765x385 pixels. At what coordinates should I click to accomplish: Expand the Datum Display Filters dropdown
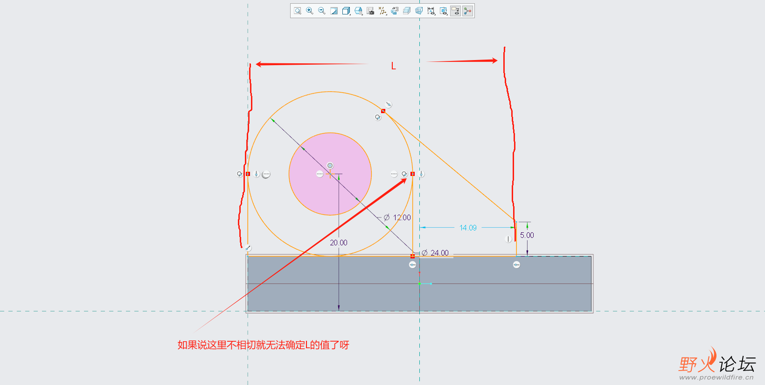[382, 11]
